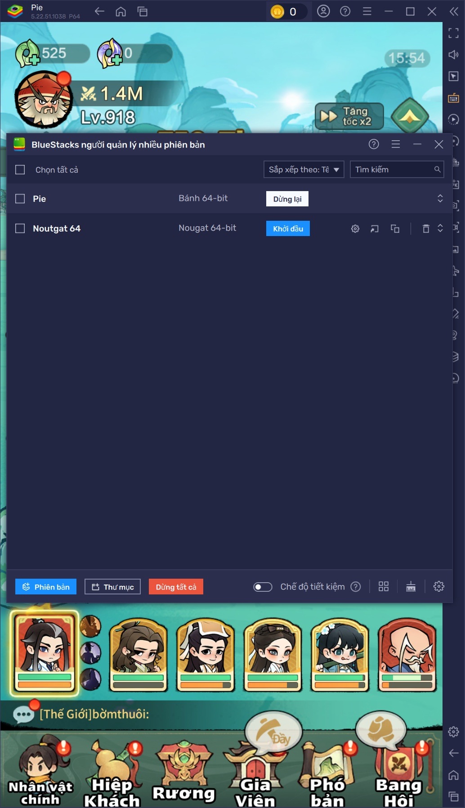
Task: Open sidebar back arrow at bottom
Action: pos(453,753)
